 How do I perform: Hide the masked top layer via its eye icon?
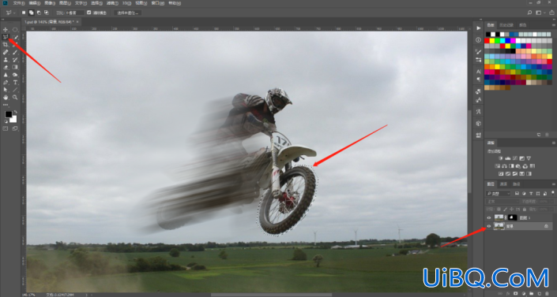pyautogui.click(x=489, y=217)
